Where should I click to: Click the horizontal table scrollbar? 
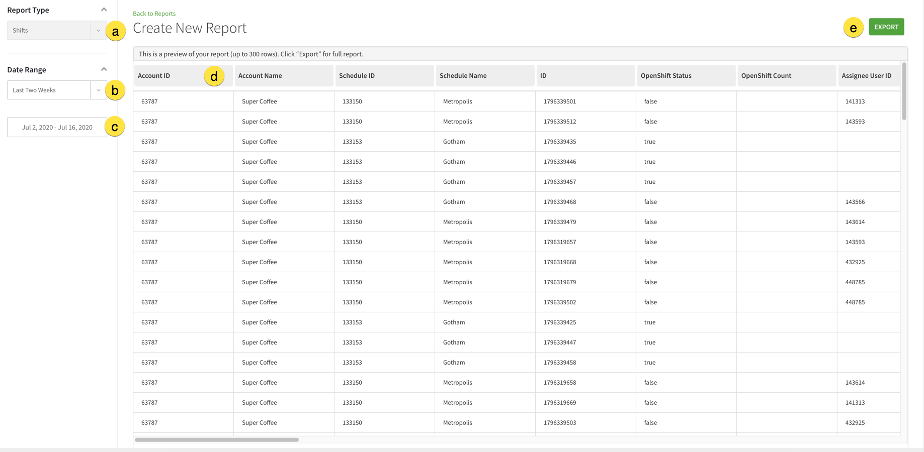tap(216, 439)
